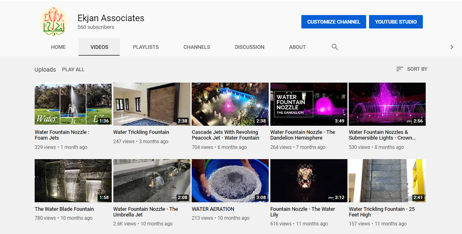This screenshot has width=462, height=234.
Task: Click the Ekjan Associates channel name
Action: point(111,18)
